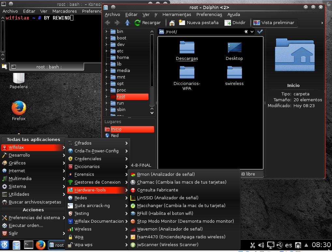
Task: Expand the dev tree node
Action: pos(106,44)
